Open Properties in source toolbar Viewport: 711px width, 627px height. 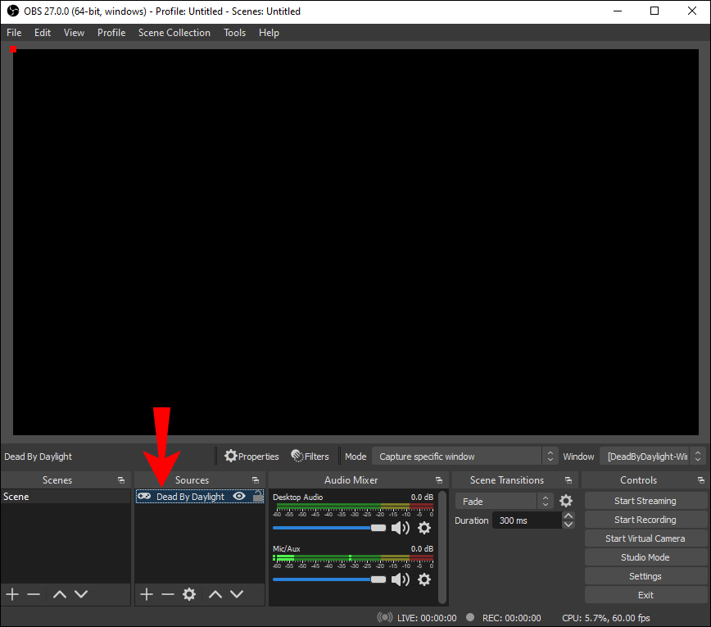pyautogui.click(x=251, y=456)
